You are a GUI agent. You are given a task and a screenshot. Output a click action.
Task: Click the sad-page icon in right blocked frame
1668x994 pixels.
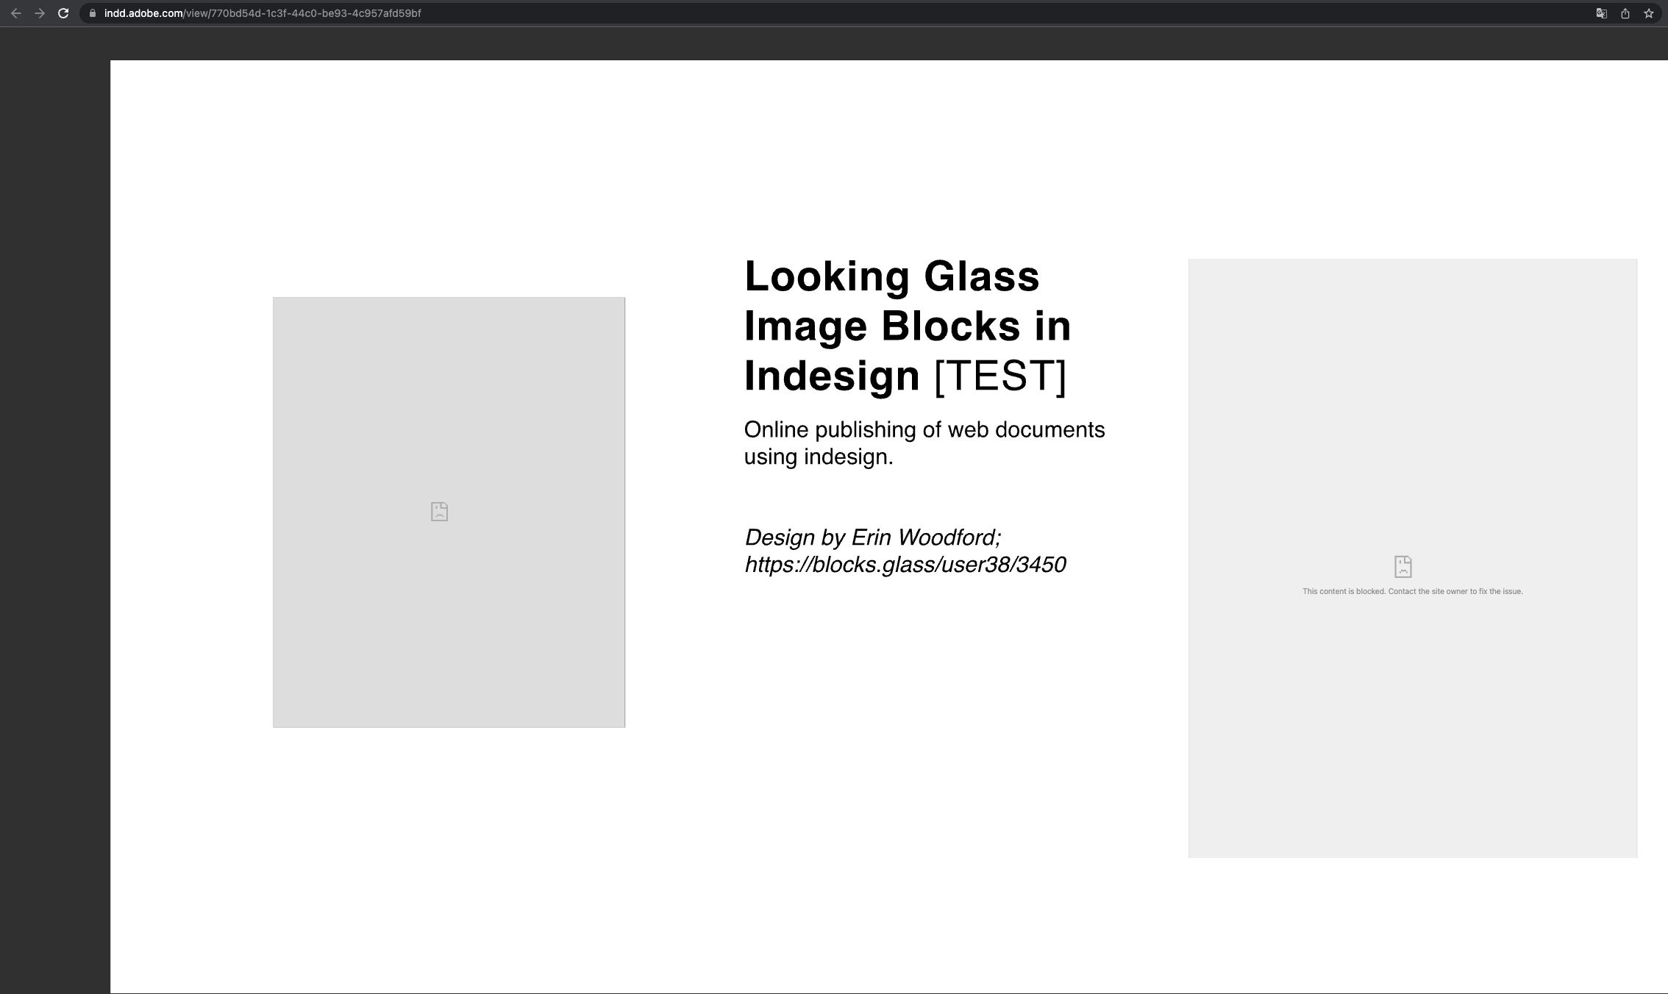pos(1403,566)
